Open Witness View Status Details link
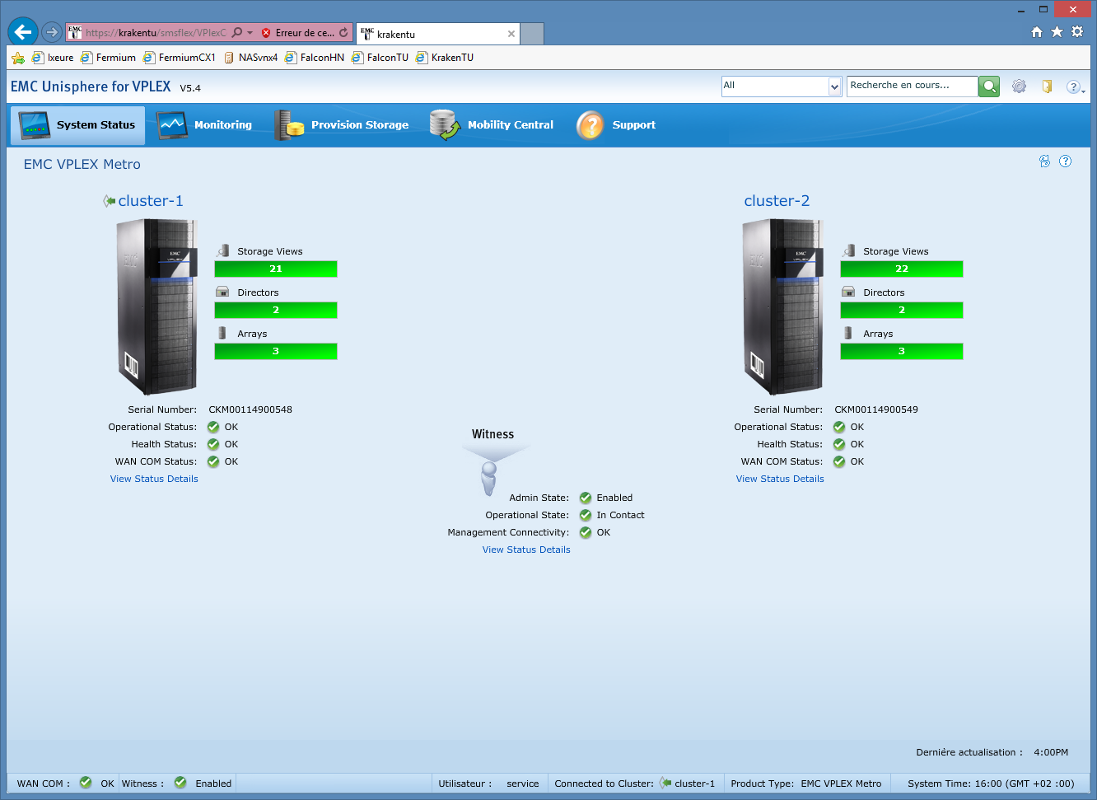 [x=526, y=550]
